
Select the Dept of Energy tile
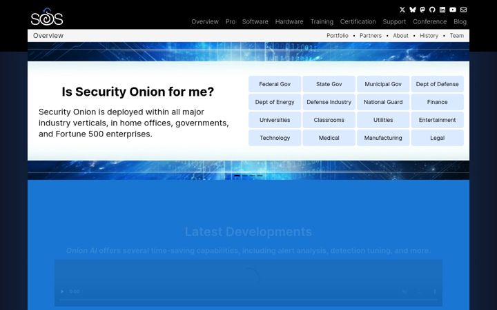coord(275,102)
